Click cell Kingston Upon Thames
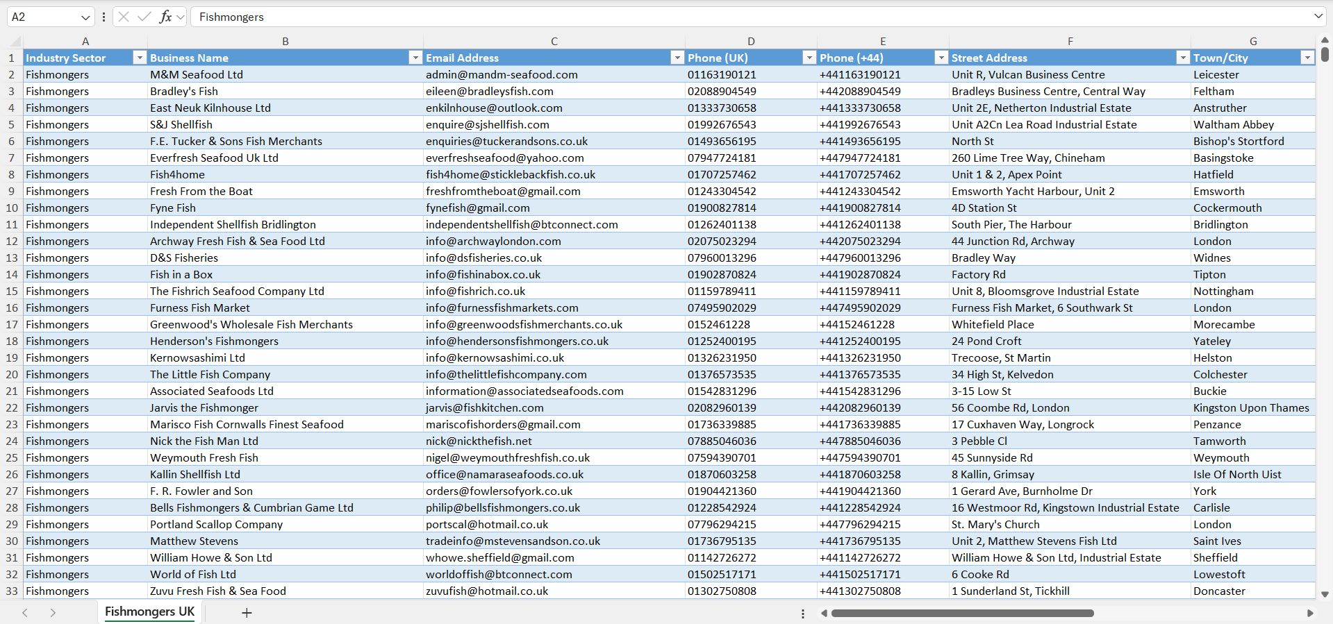1333x624 pixels. coord(1253,407)
